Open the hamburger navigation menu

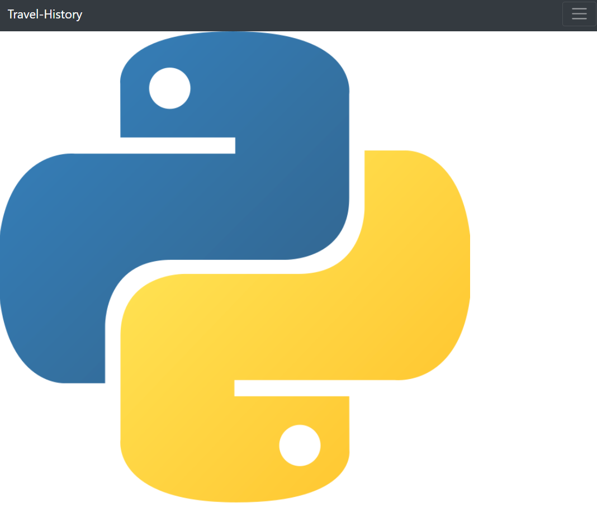(579, 14)
